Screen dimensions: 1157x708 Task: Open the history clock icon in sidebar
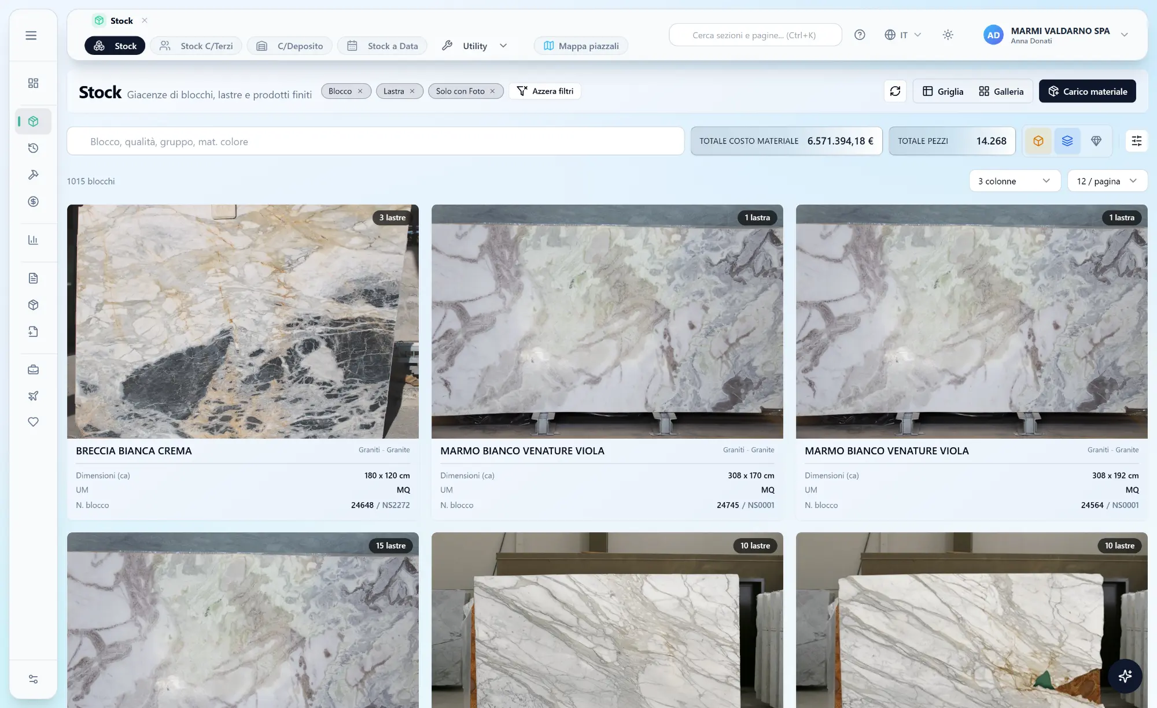pos(33,149)
